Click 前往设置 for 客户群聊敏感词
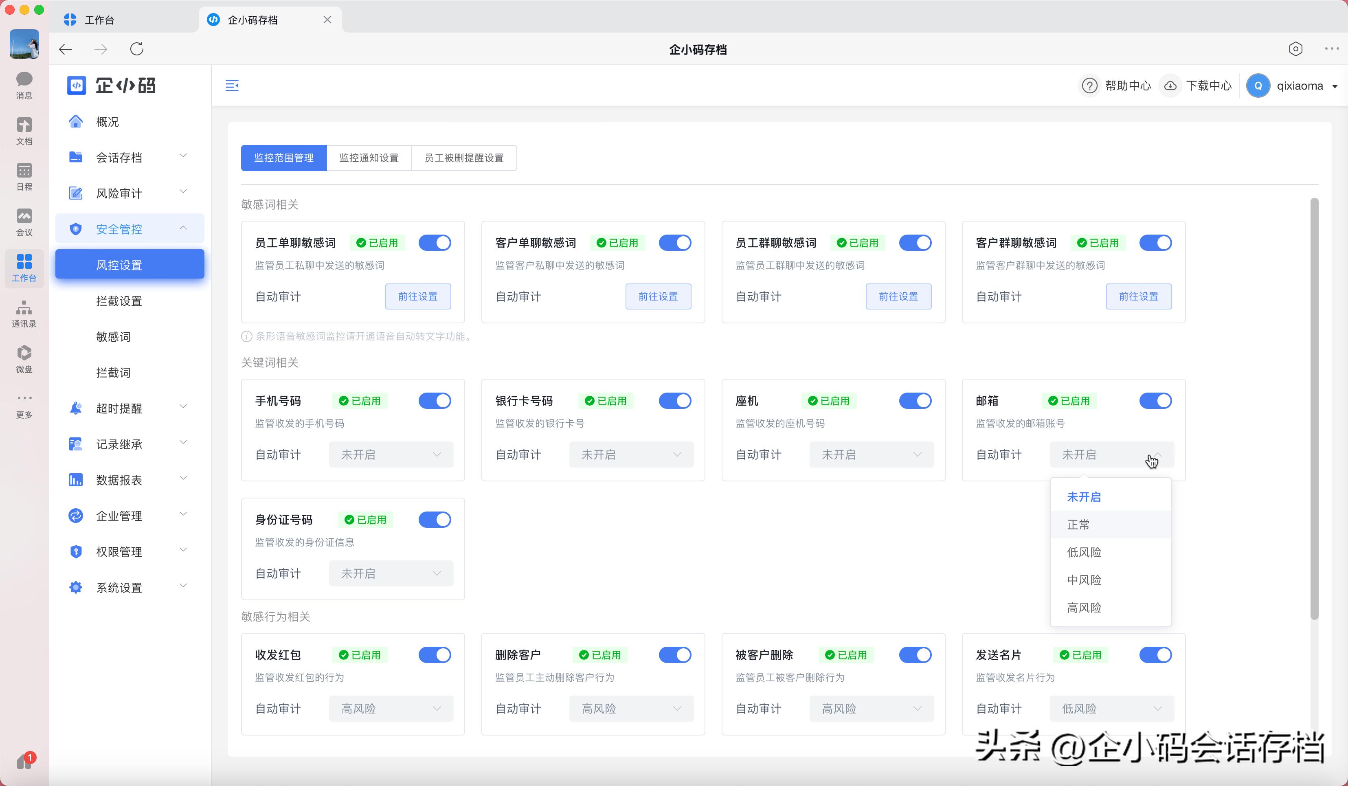The image size is (1348, 786). click(1139, 296)
